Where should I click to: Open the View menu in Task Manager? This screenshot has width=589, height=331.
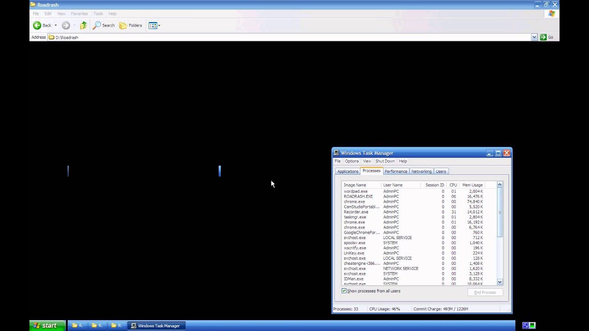click(367, 161)
